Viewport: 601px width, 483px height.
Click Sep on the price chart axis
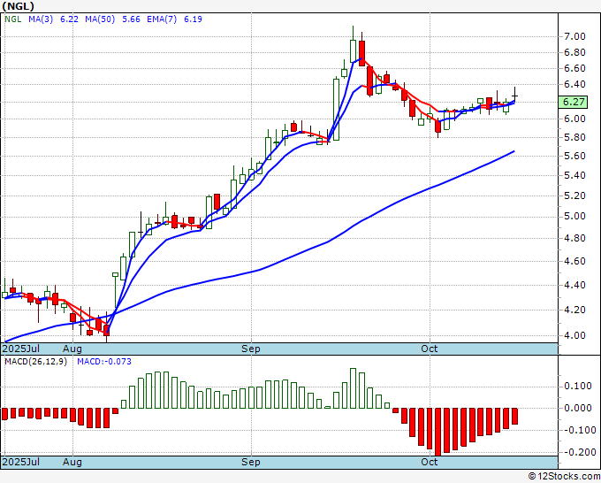point(251,349)
